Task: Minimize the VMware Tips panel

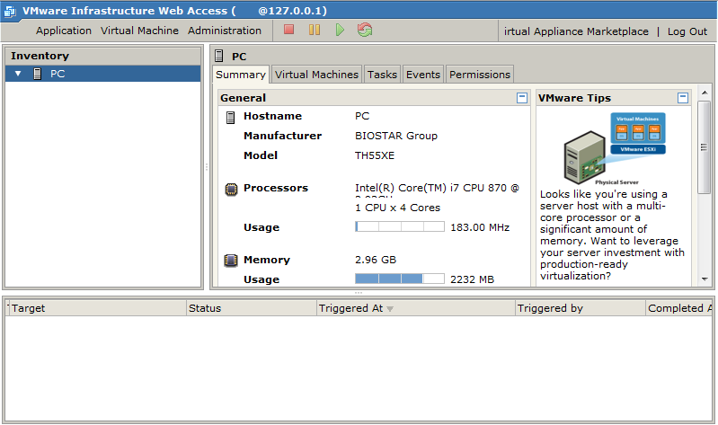Action: [x=683, y=98]
